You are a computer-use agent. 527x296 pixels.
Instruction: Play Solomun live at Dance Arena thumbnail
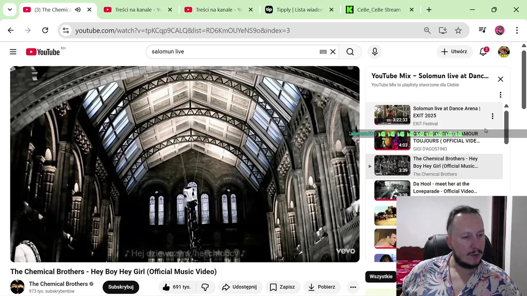tap(392, 115)
